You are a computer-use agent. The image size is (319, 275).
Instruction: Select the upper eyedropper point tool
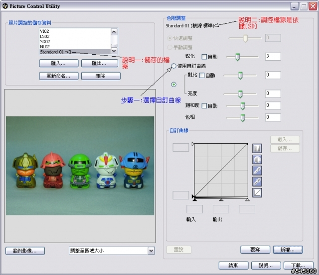(x=257, y=171)
